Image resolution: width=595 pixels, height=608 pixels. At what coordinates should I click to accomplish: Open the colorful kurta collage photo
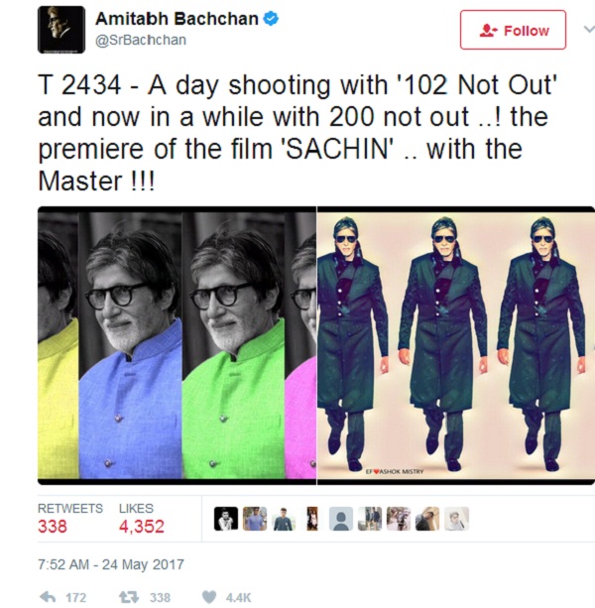[x=177, y=345]
